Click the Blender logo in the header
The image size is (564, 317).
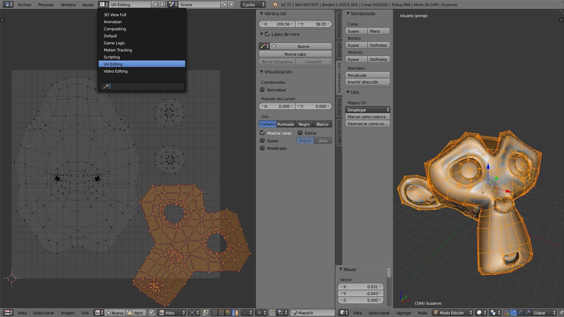click(275, 4)
